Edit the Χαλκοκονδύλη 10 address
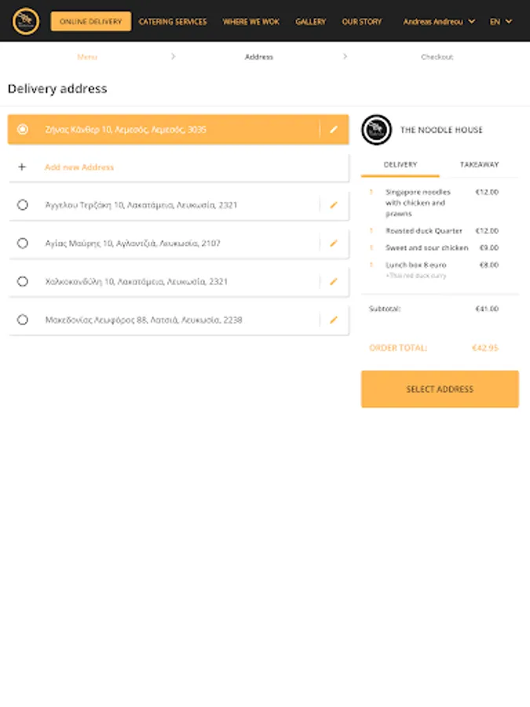Viewport: 530px width, 707px height. coord(334,281)
